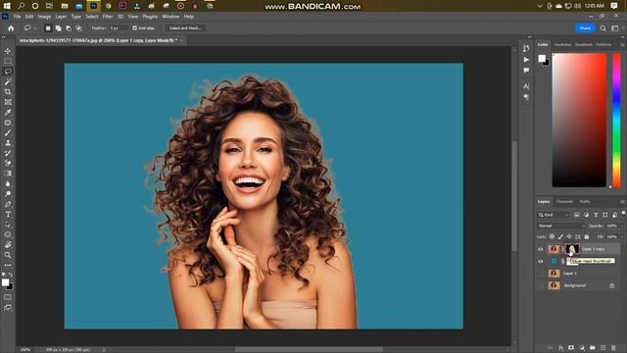Screen dimensions: 627x353
Task: Switch to the Paths tab
Action: 585,202
